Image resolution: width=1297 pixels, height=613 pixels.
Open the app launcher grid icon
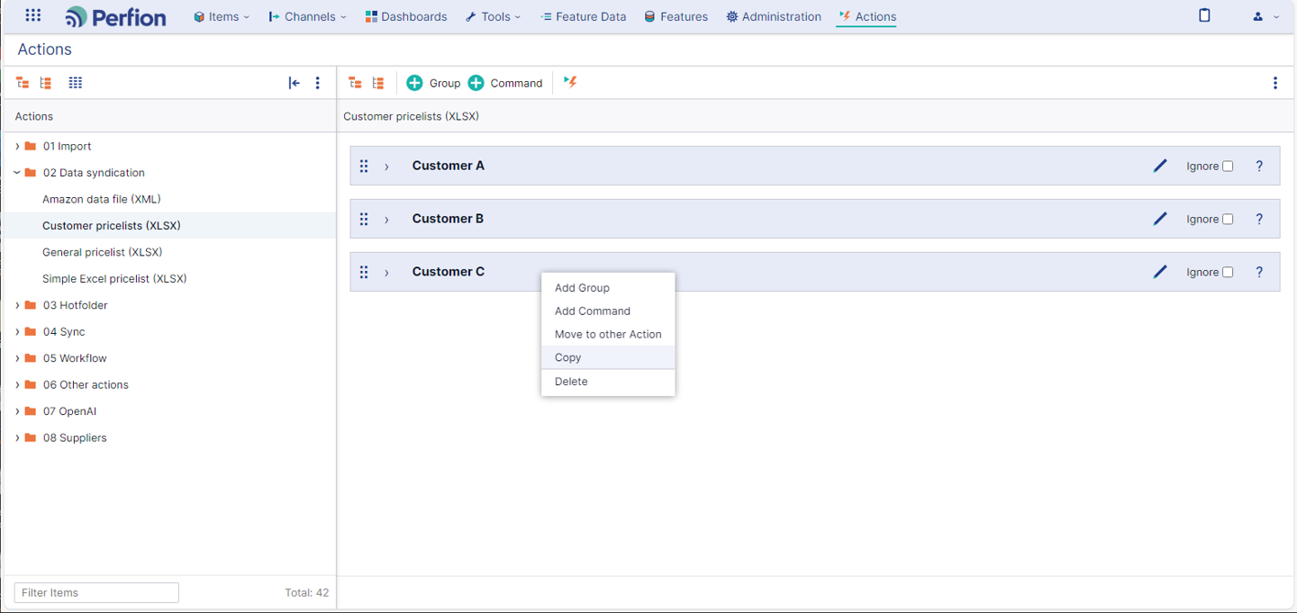33,16
